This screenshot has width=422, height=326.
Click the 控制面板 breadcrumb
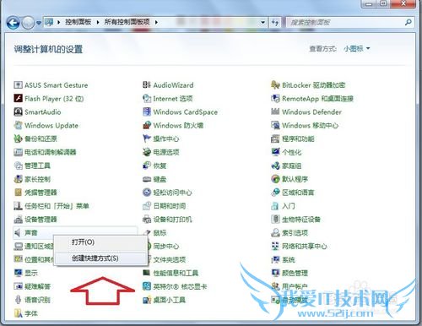pos(78,22)
